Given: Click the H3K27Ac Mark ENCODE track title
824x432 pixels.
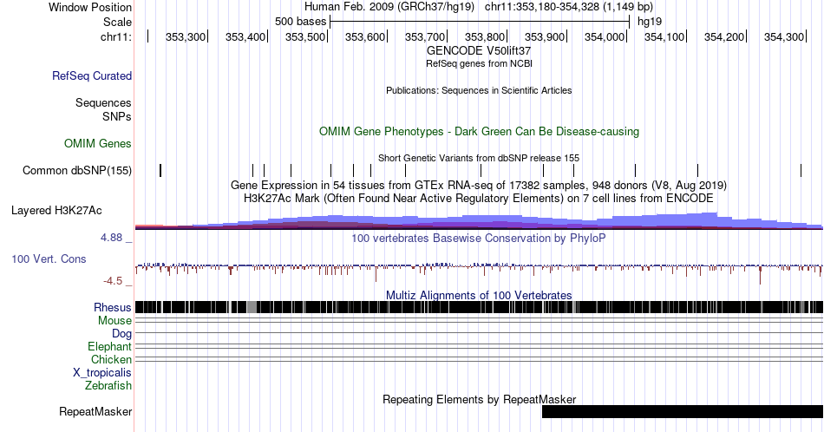Looking at the screenshot, I should (x=479, y=198).
